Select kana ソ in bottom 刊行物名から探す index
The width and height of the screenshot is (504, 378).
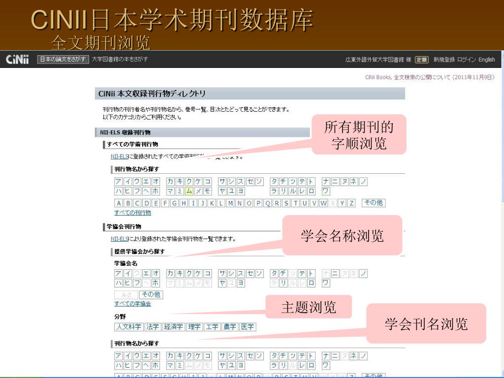coord(259,356)
